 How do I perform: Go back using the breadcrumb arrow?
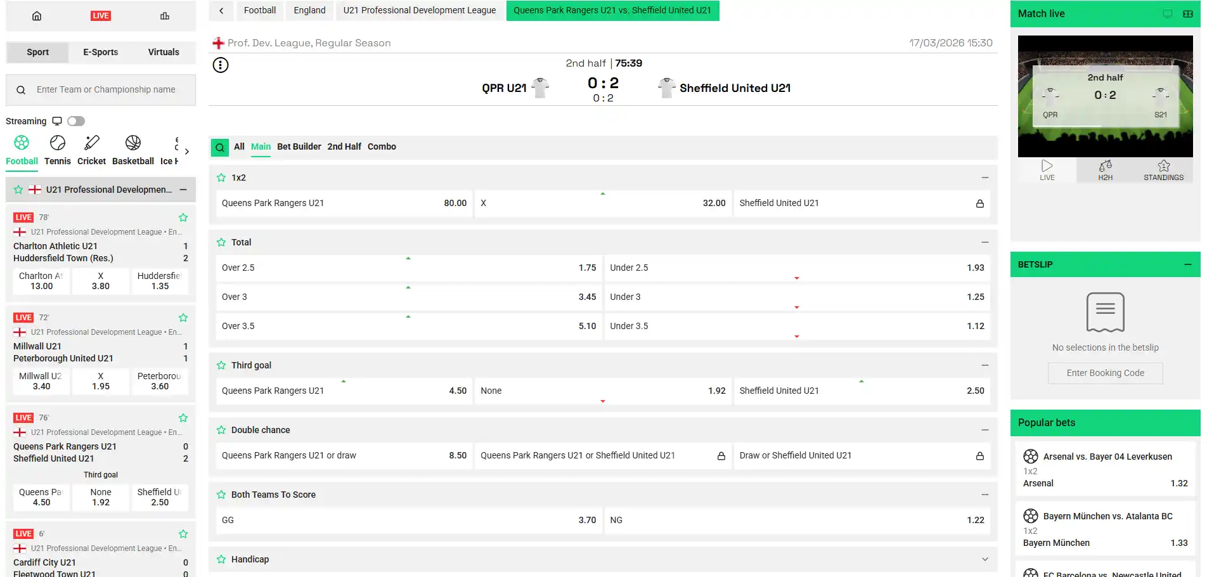[221, 10]
